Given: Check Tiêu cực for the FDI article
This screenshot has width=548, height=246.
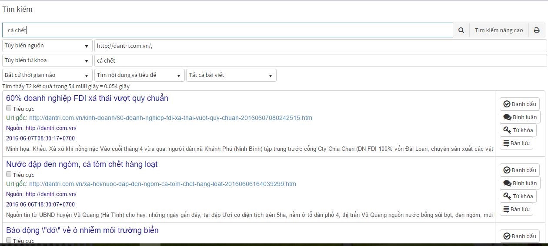Looking at the screenshot, I should coord(9,108).
